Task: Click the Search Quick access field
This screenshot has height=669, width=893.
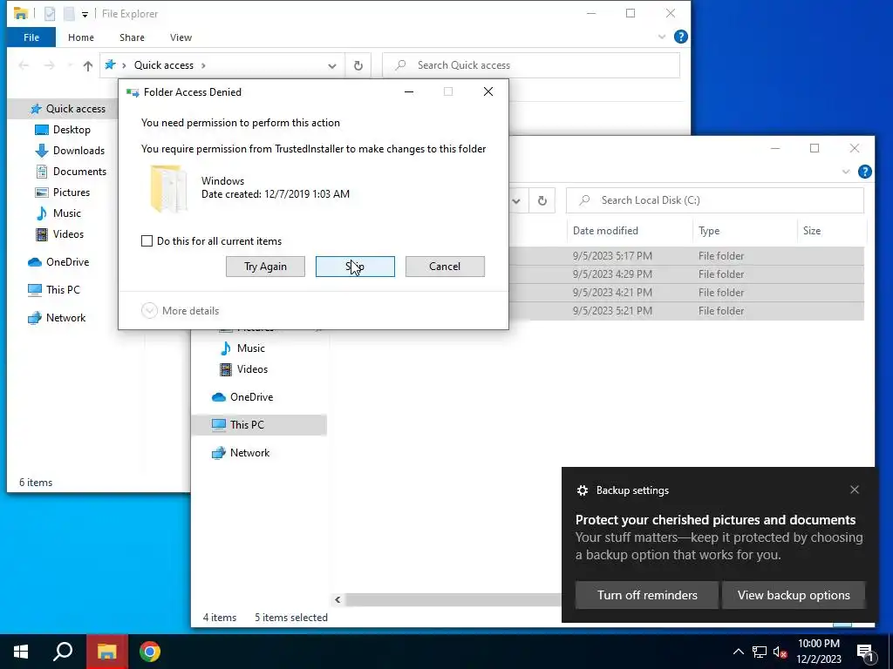Action: (x=531, y=65)
